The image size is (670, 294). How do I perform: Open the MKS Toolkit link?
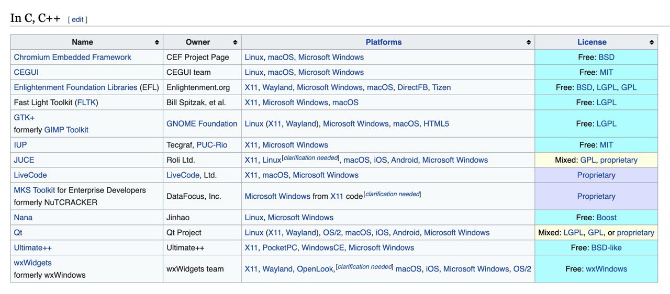34,190
